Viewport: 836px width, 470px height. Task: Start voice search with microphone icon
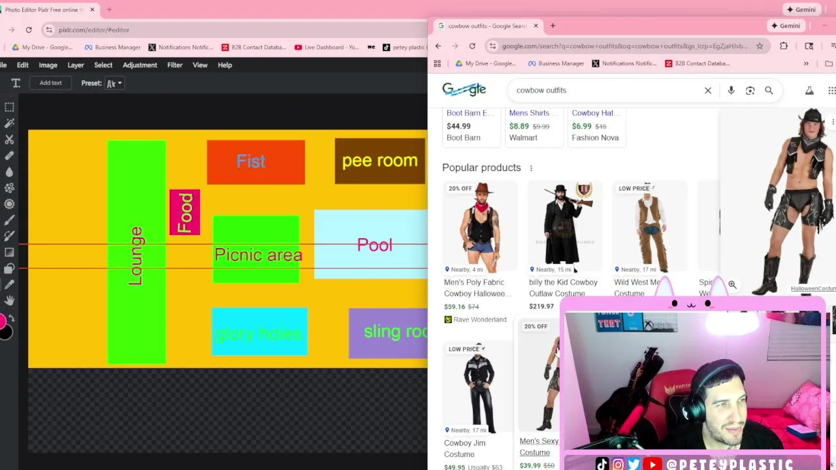point(731,90)
